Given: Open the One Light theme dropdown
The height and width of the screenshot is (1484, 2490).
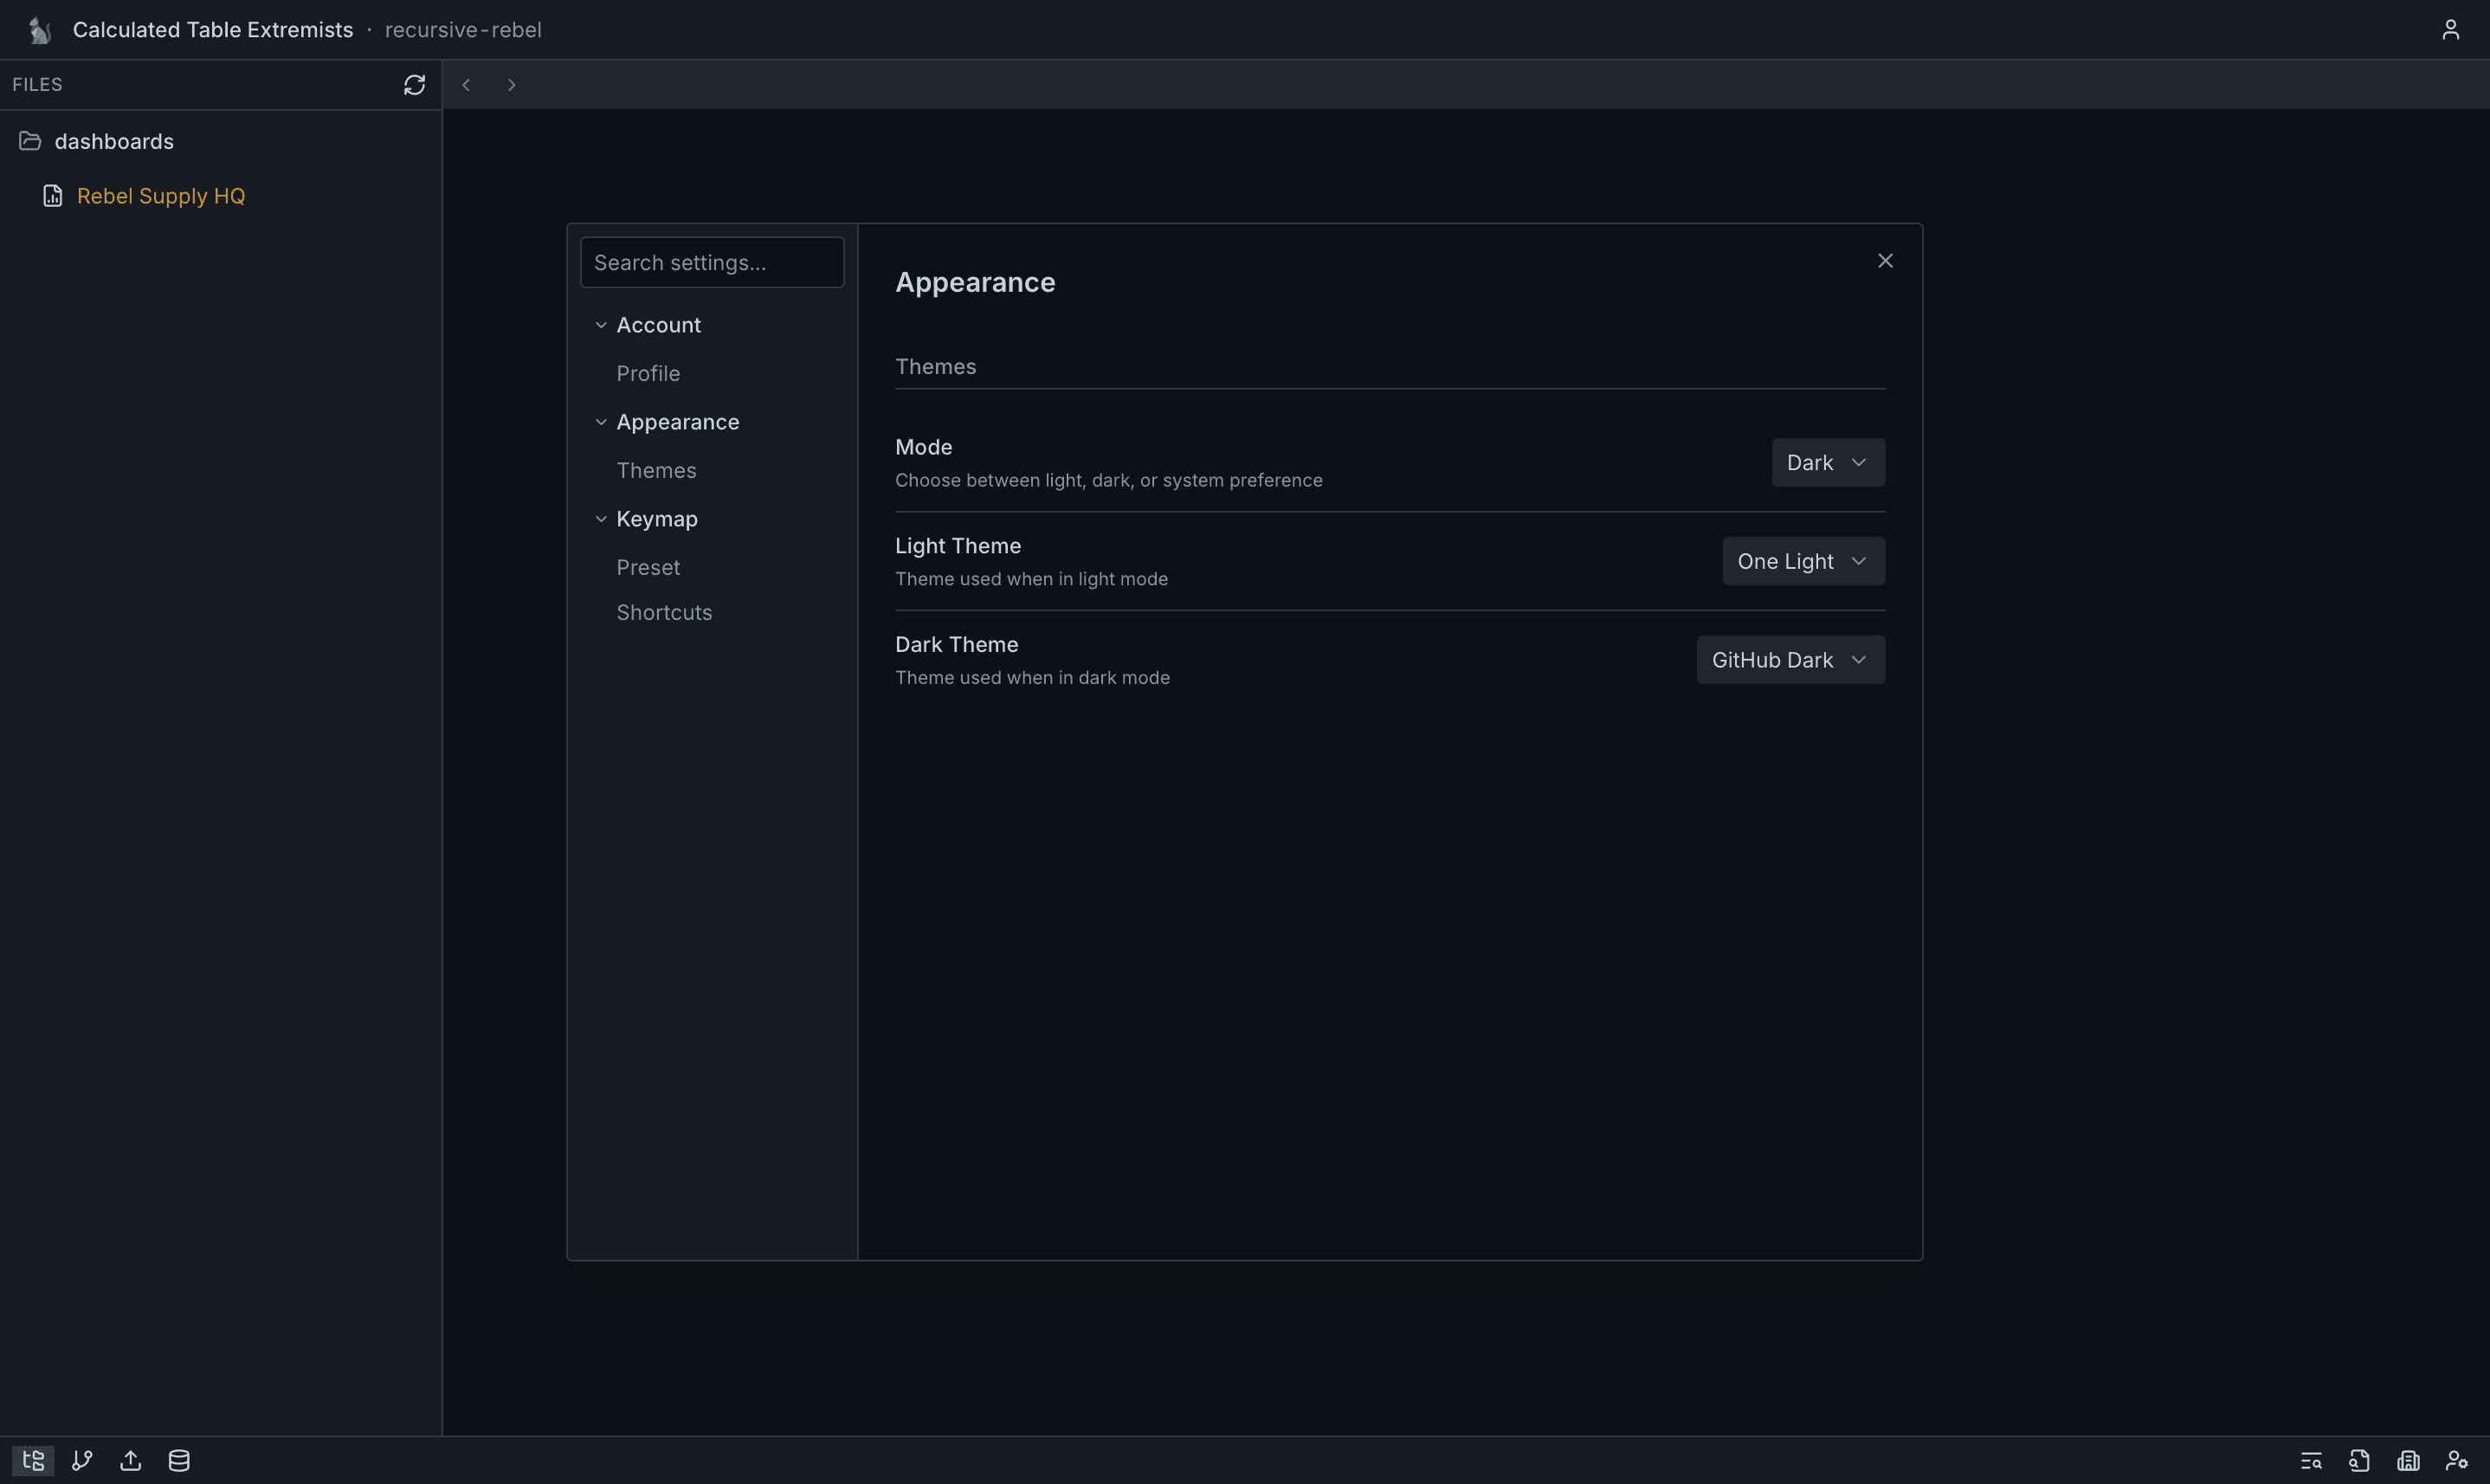Looking at the screenshot, I should click(x=1802, y=561).
